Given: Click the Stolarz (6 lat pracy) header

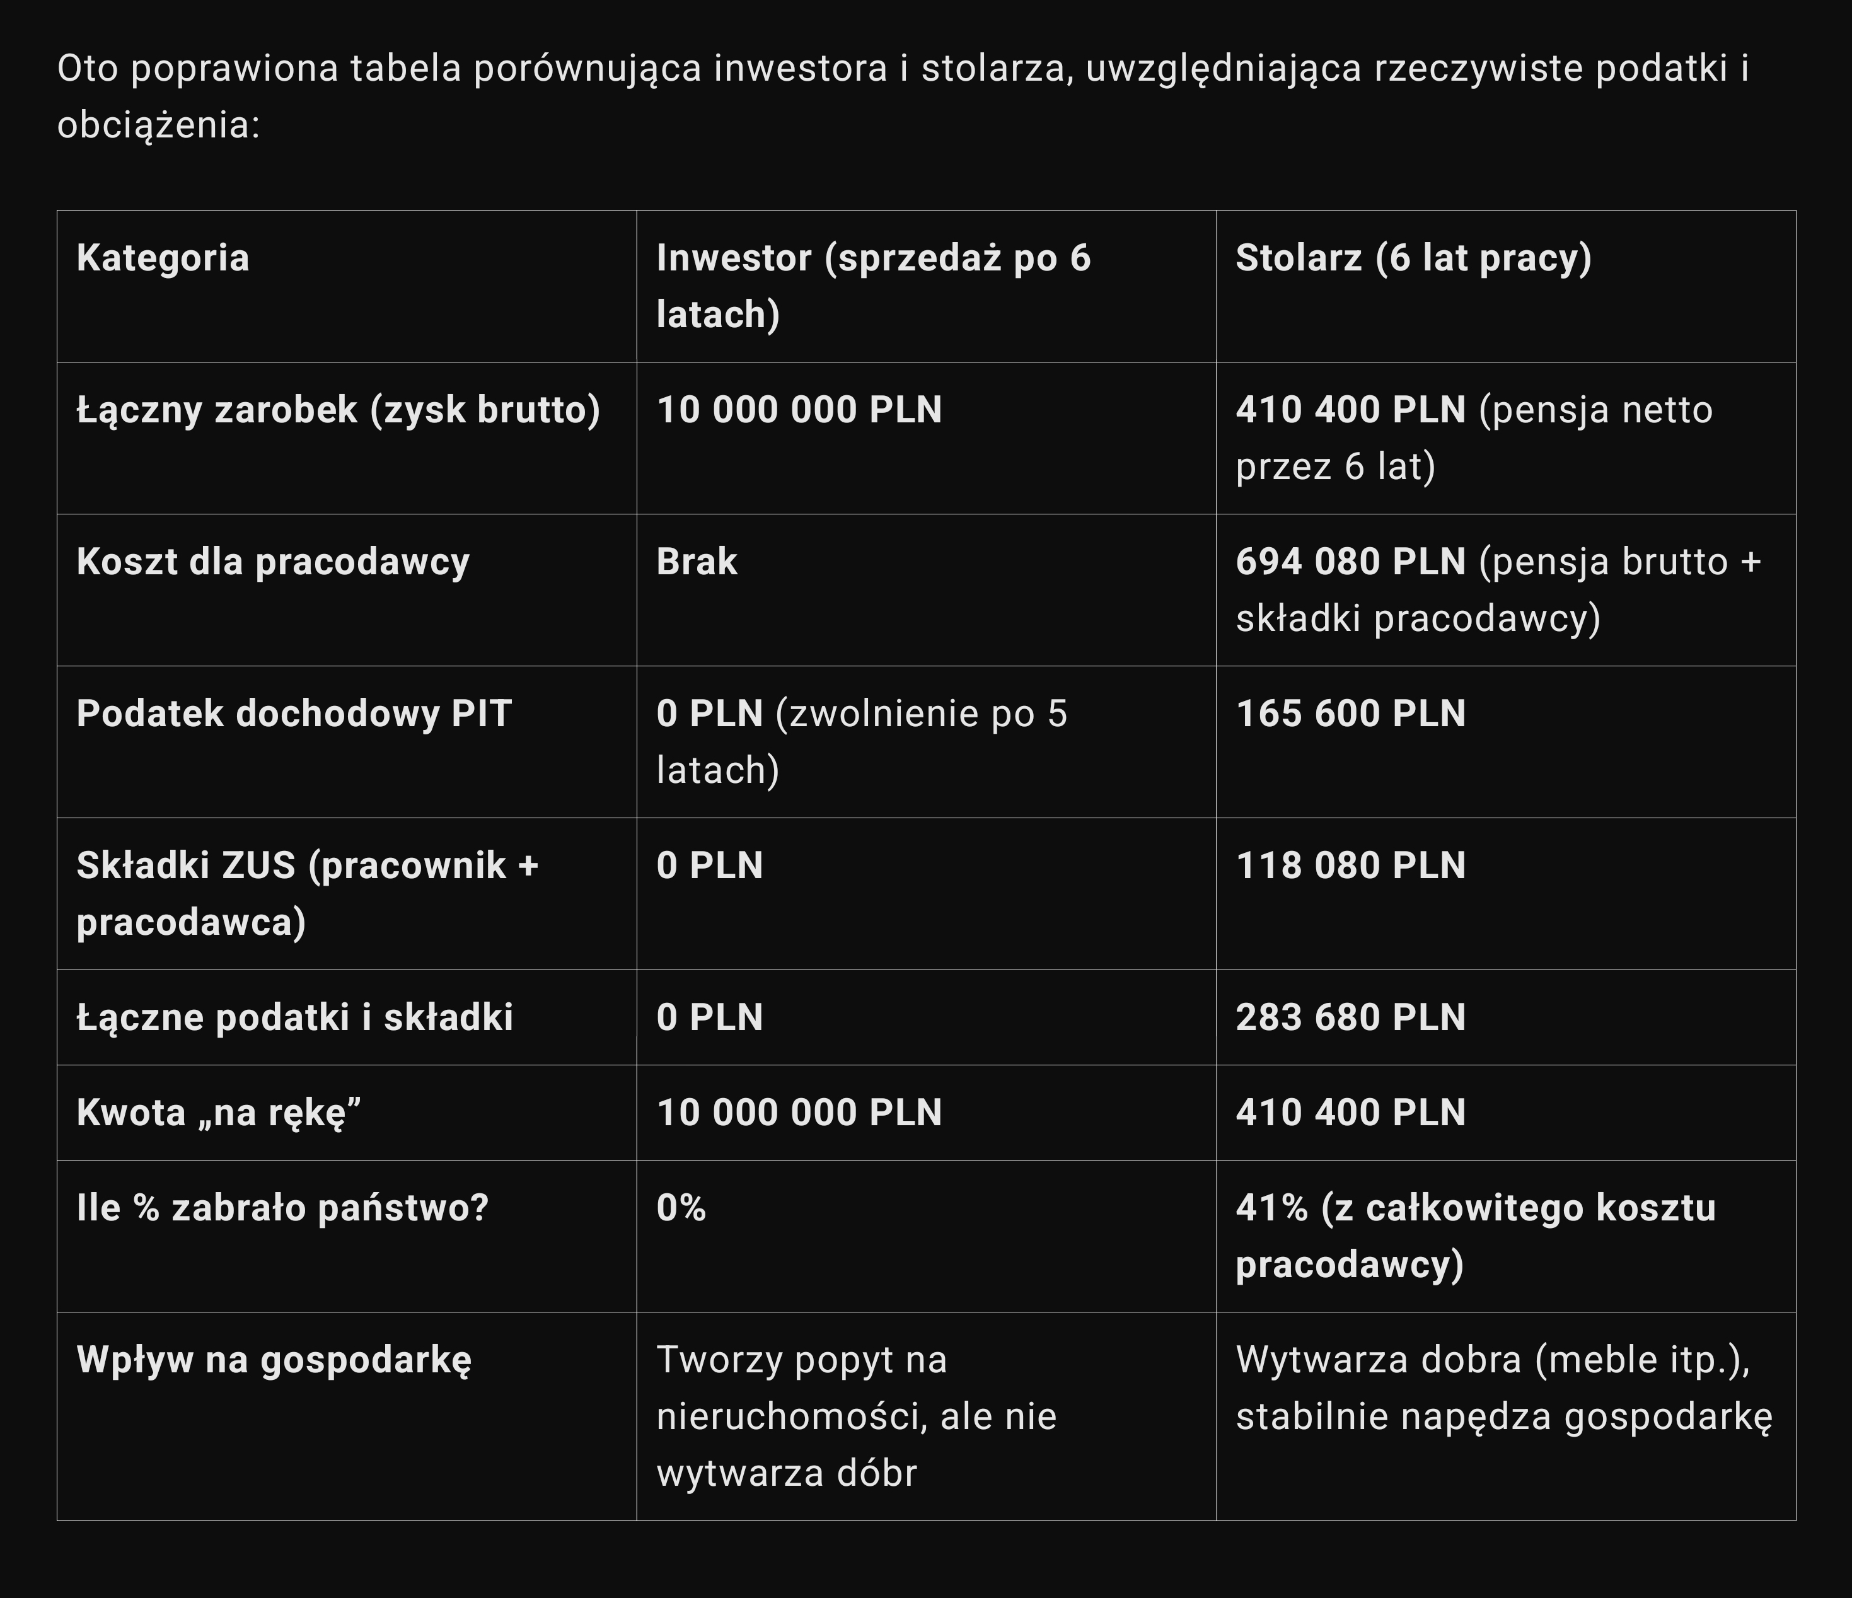Looking at the screenshot, I should [x=1413, y=258].
